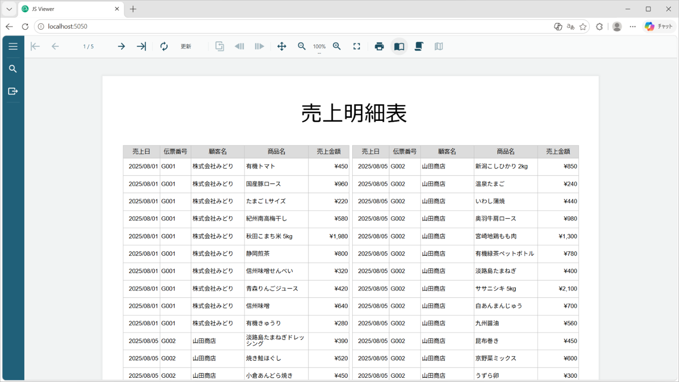Open the browser extensions icon

(x=599, y=26)
